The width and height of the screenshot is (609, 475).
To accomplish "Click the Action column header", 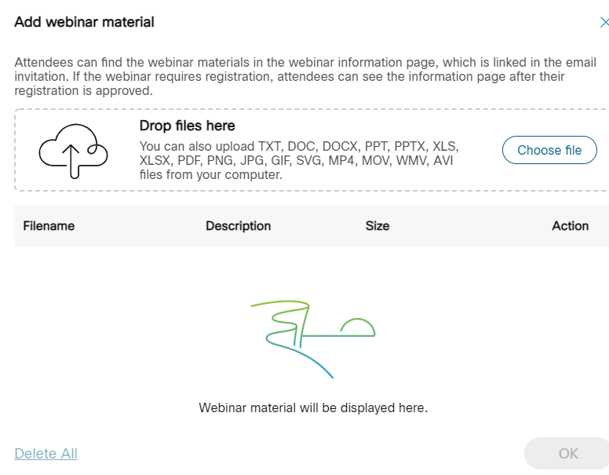I will click(570, 226).
